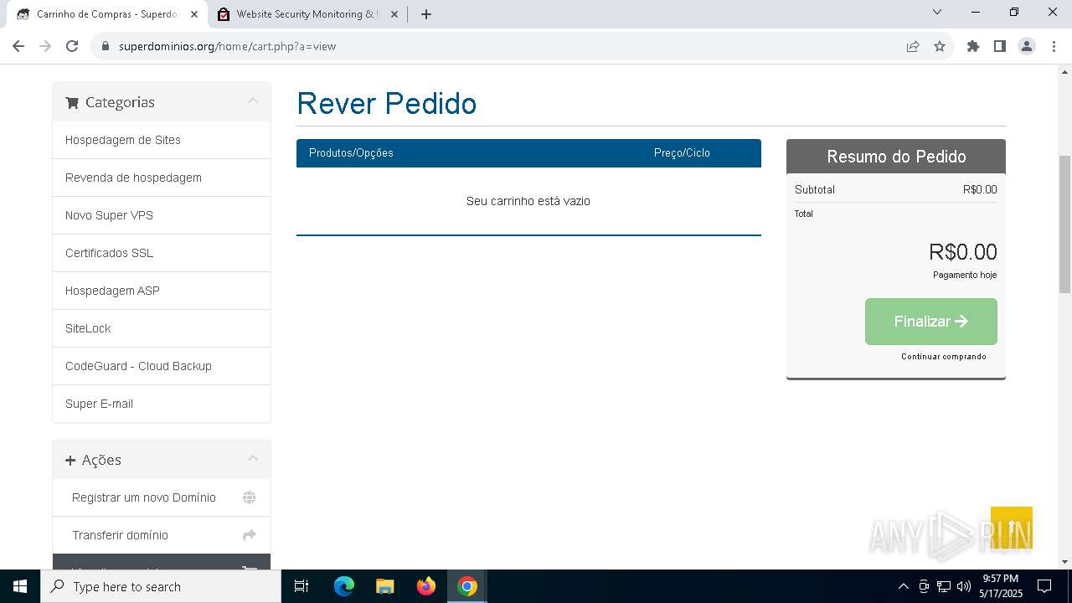The width and height of the screenshot is (1072, 603).
Task: Open the notifications center icon
Action: click(x=1044, y=586)
